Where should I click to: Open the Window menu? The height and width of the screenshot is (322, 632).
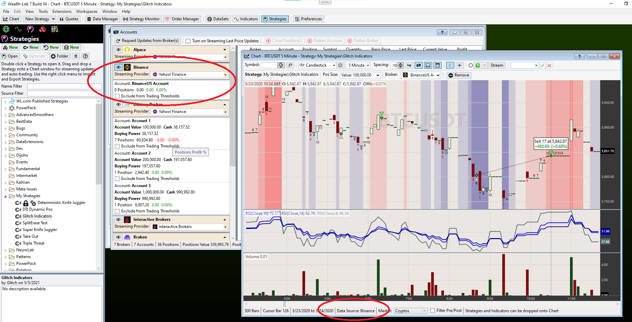110,11
